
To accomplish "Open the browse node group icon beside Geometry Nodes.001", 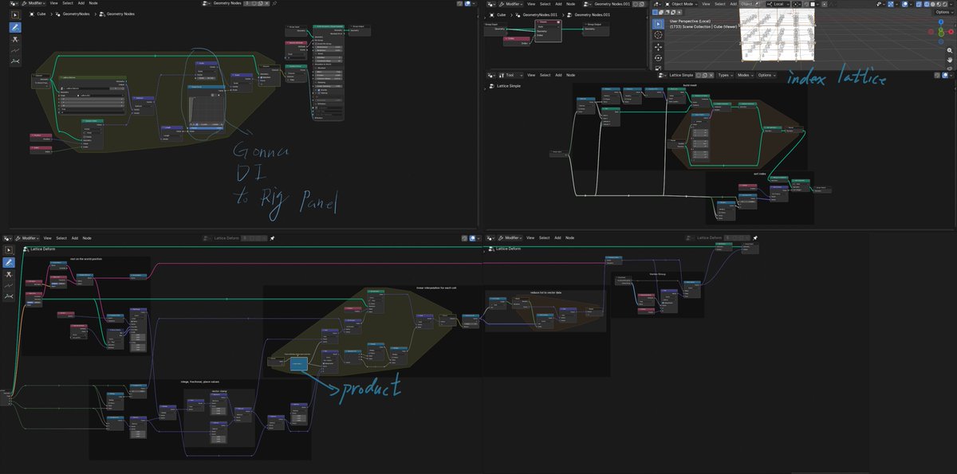I will [x=587, y=4].
